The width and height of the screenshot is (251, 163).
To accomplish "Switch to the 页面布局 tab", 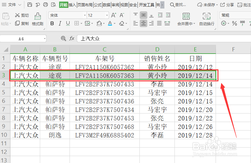I will pos(85,5).
